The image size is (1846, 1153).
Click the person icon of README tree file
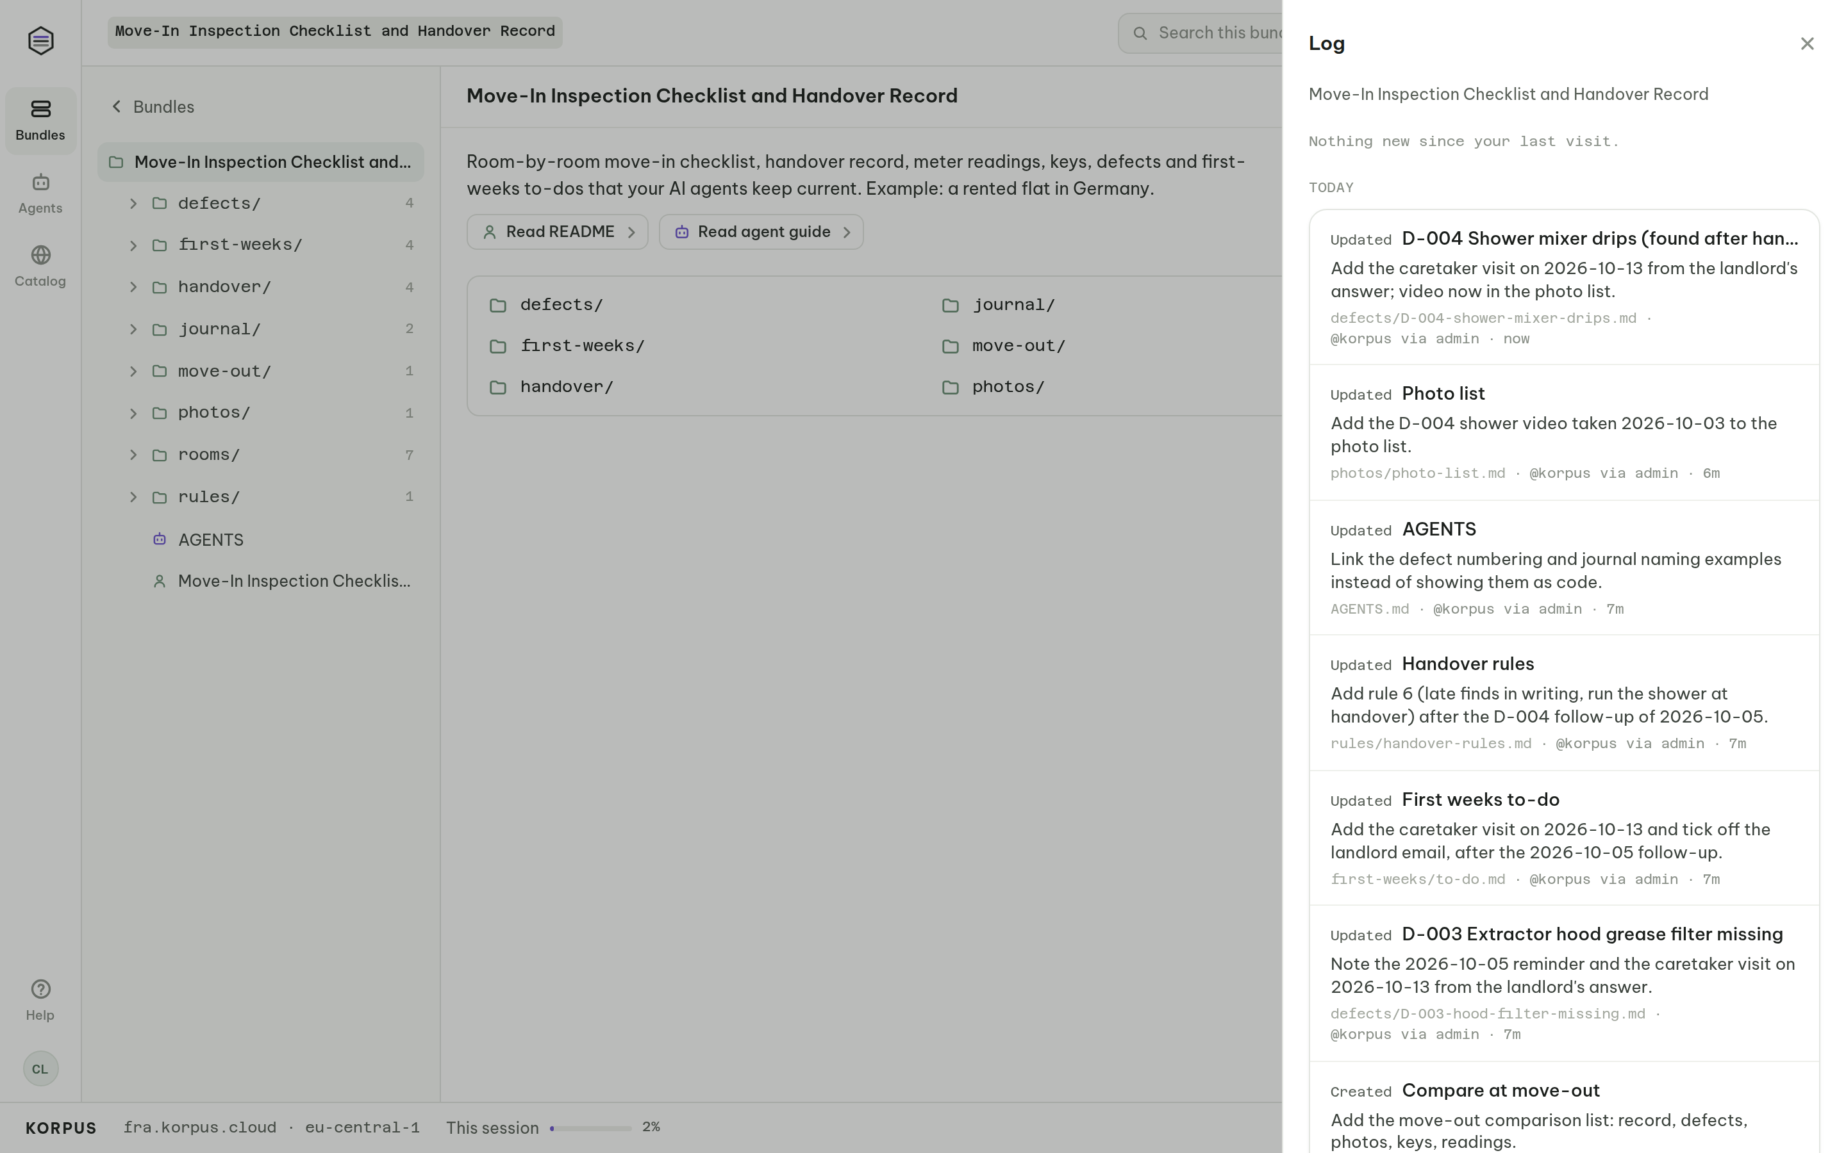160,581
